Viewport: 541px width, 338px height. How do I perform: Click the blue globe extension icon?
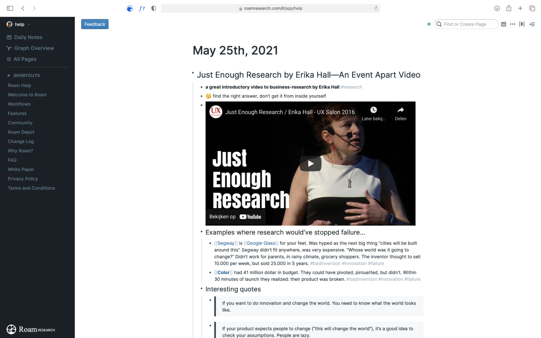pyautogui.click(x=130, y=8)
